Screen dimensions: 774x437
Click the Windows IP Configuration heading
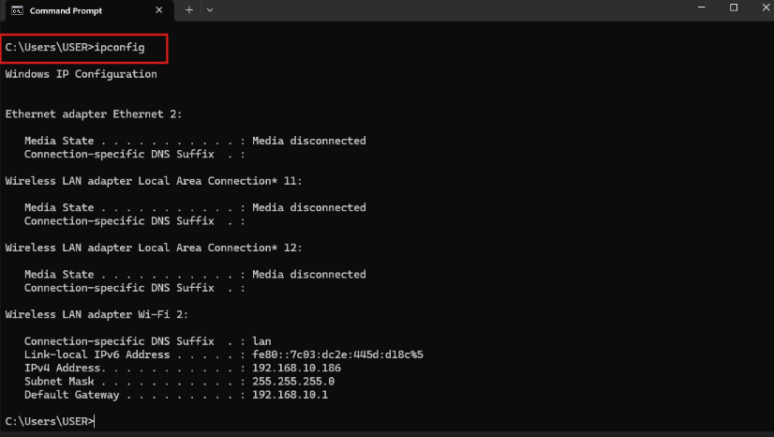(x=81, y=74)
